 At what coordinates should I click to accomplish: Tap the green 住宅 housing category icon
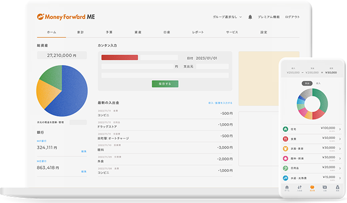click(285, 129)
